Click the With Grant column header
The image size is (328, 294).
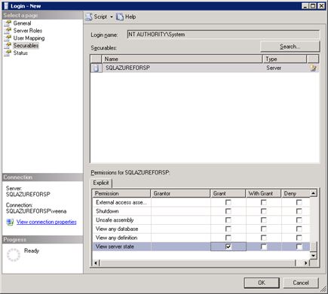pyautogui.click(x=263, y=193)
